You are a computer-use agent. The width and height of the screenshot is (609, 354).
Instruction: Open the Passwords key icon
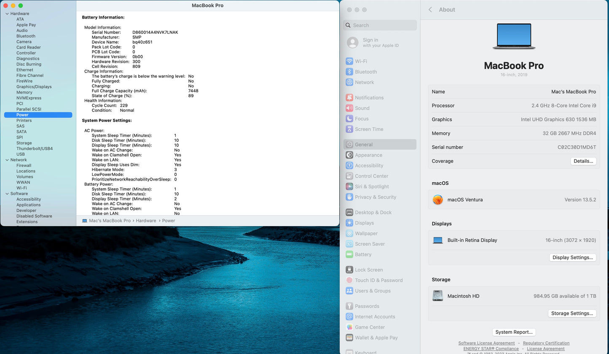[x=349, y=306]
